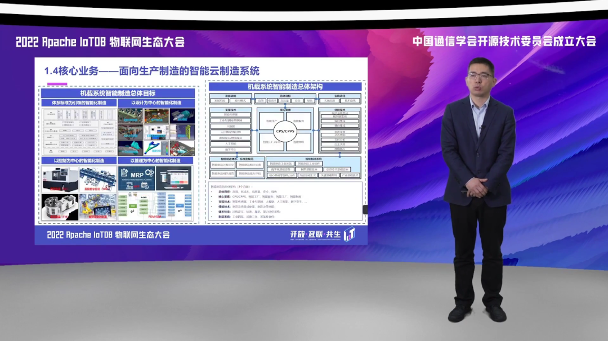Click the standards framework diagram thumbnail
608x341 pixels.
click(79, 131)
